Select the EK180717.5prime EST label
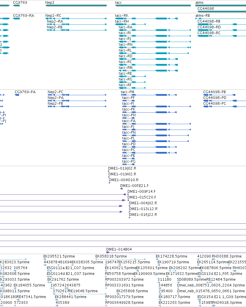Screen dimensions: 246x307 [174, 297]
